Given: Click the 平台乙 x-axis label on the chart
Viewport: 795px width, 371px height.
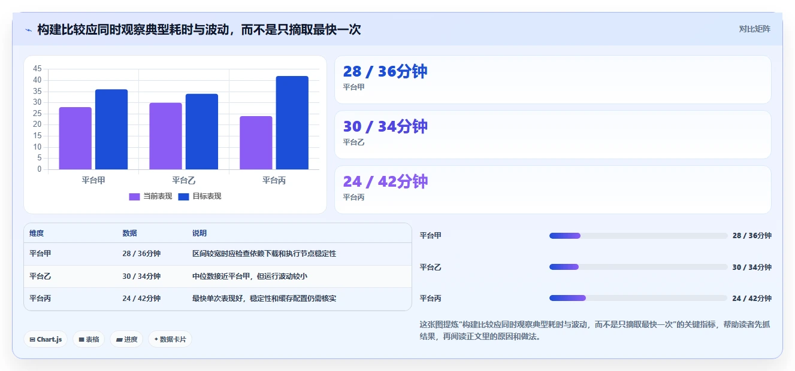Looking at the screenshot, I should click(184, 180).
